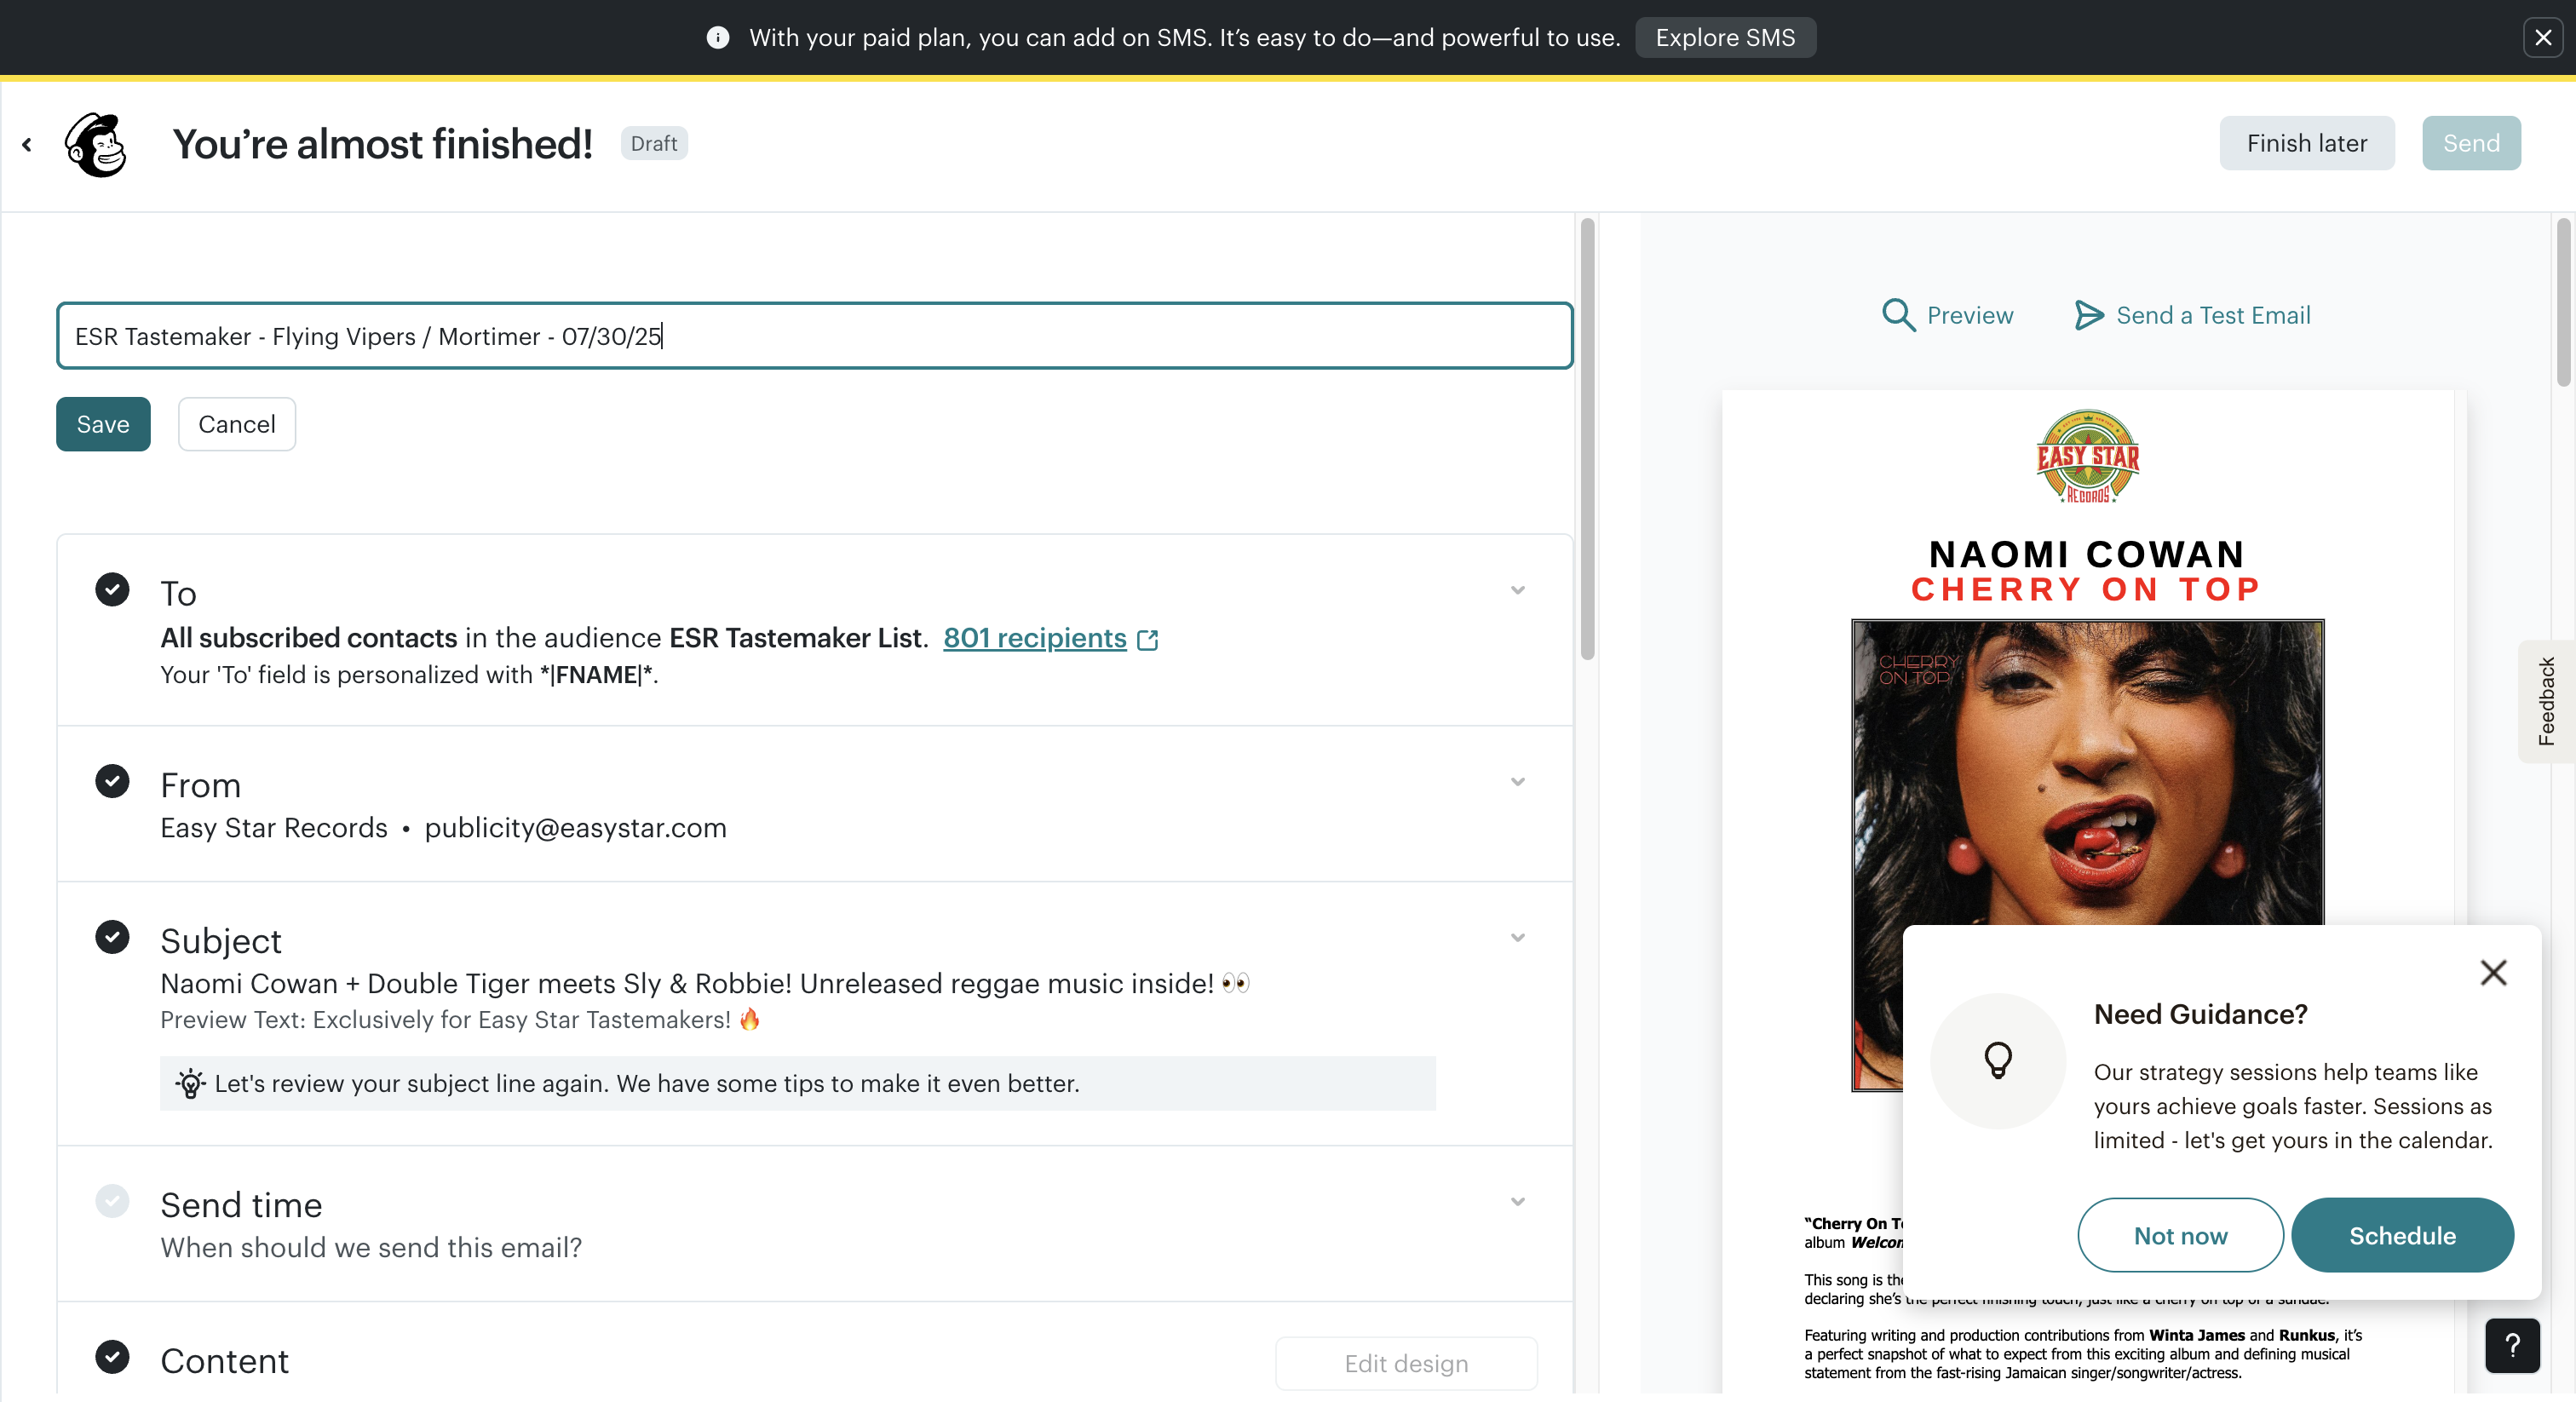This screenshot has height=1402, width=2576.
Task: Click the Content section heading
Action: click(x=224, y=1361)
